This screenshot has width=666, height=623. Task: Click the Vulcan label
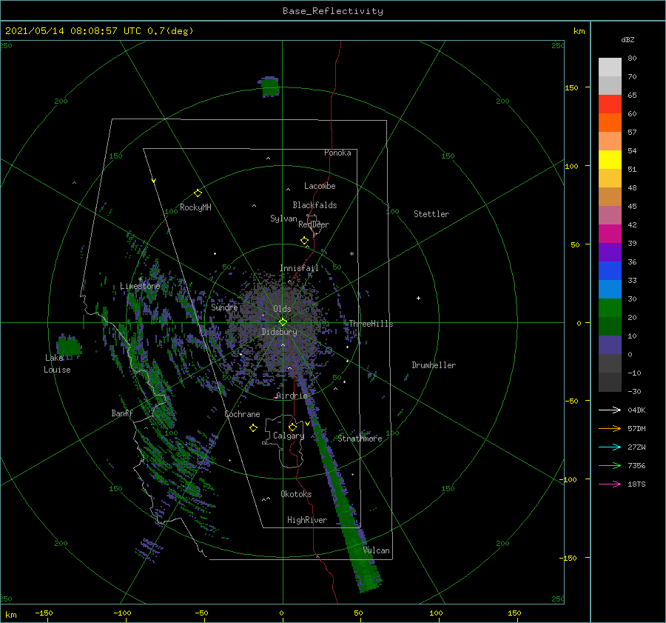[x=376, y=550]
